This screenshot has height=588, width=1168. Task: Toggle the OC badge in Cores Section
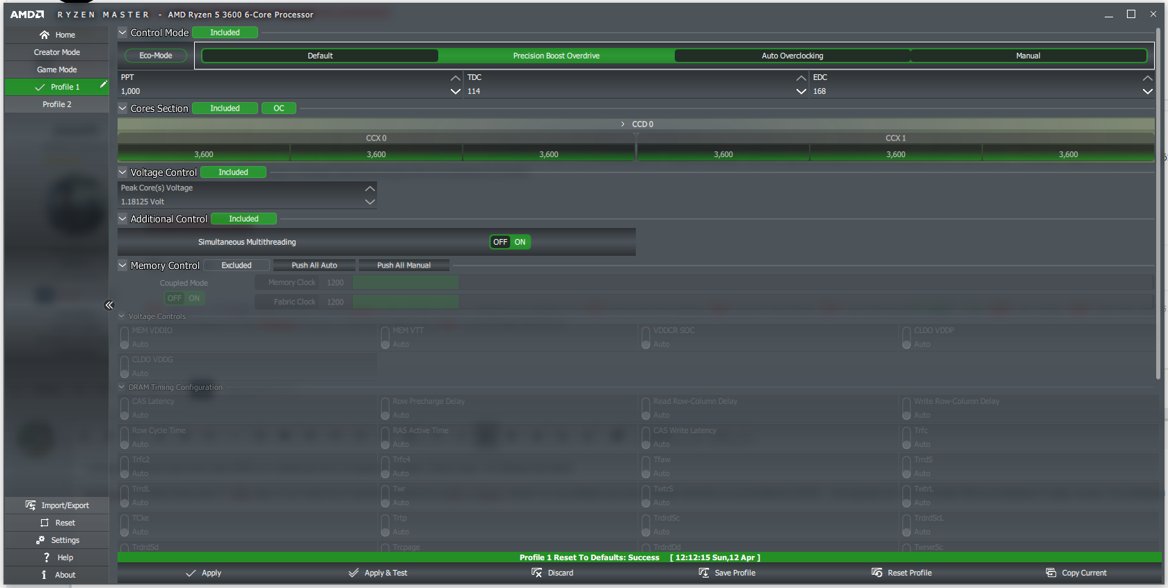[x=279, y=108]
